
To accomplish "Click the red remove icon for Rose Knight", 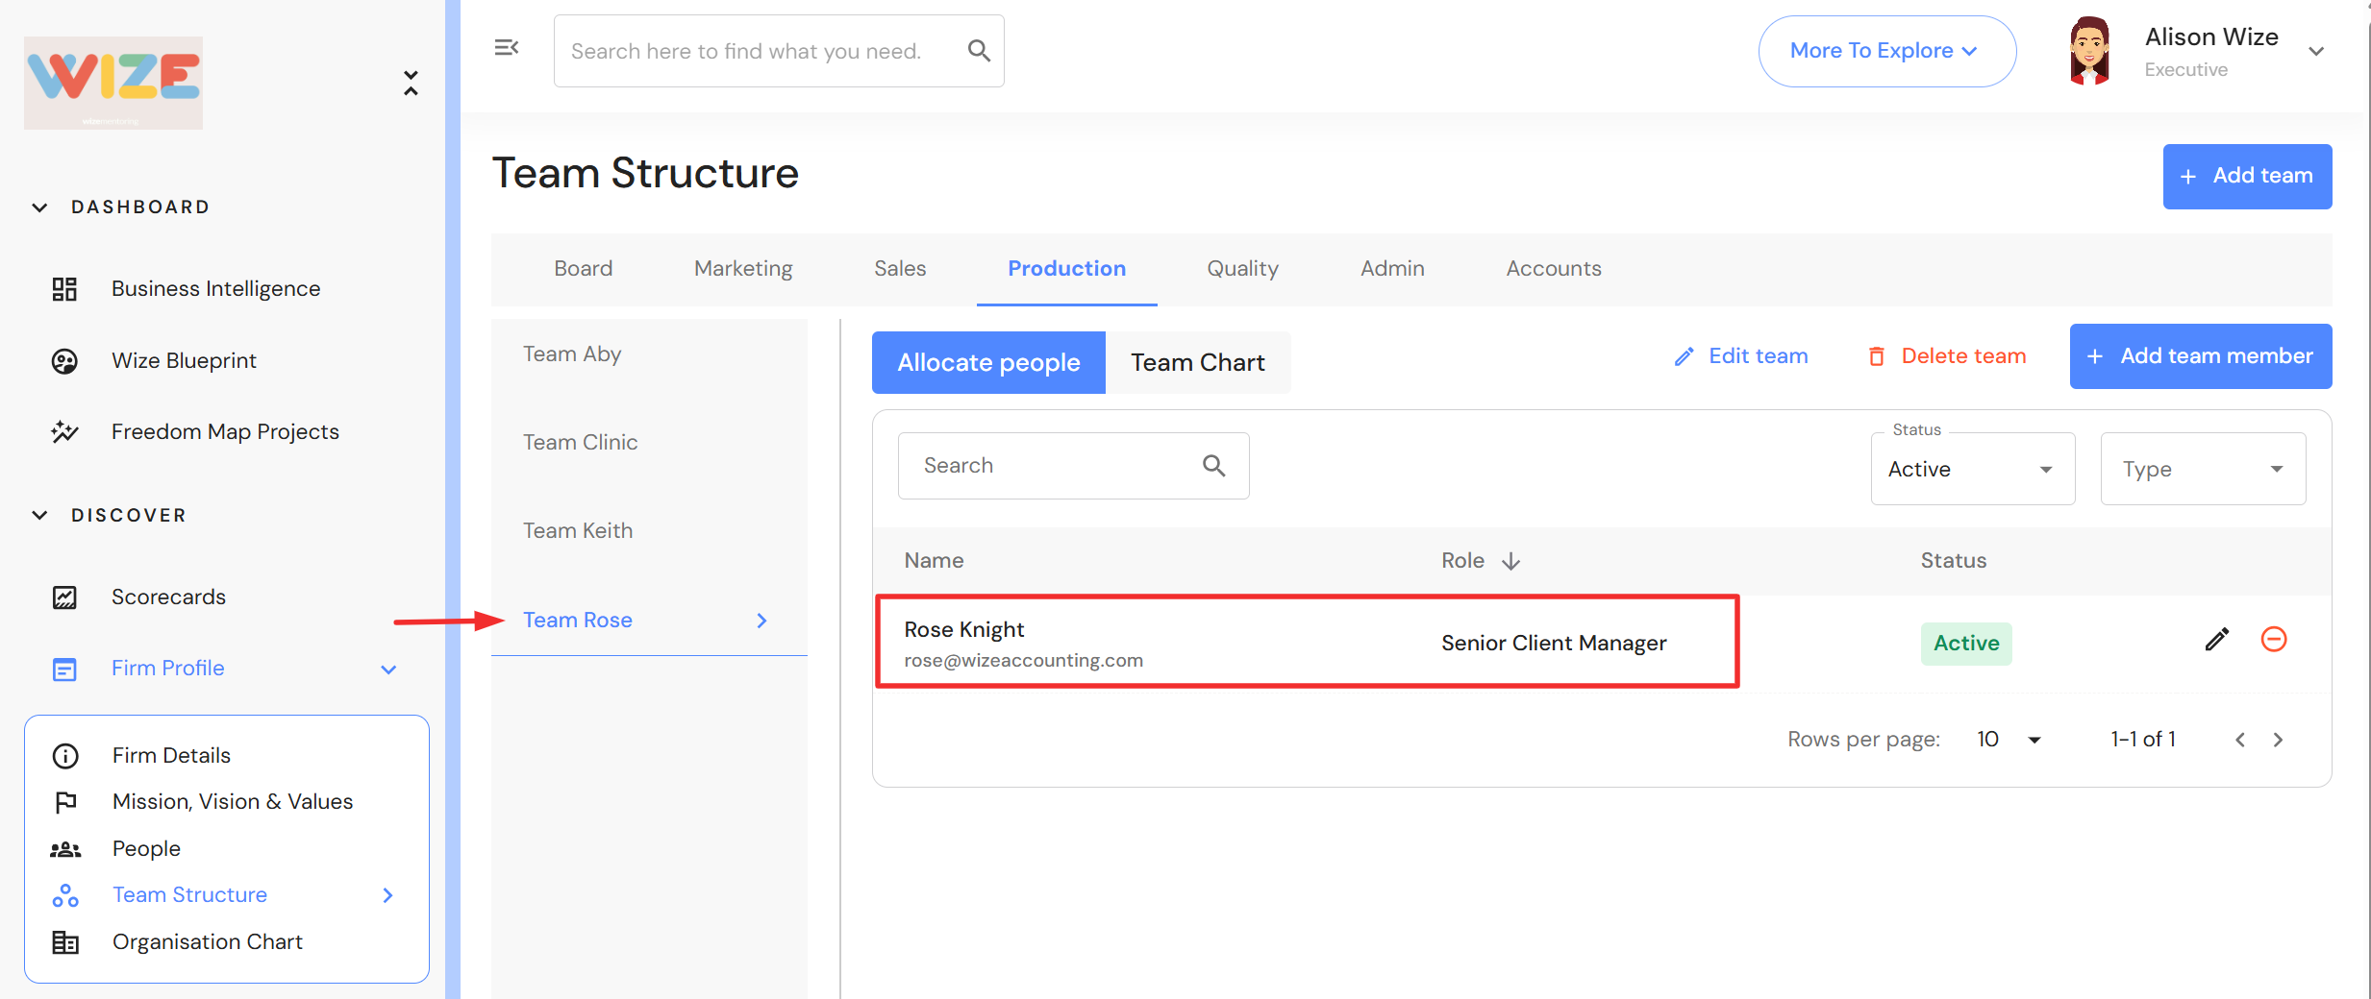I will [2273, 640].
